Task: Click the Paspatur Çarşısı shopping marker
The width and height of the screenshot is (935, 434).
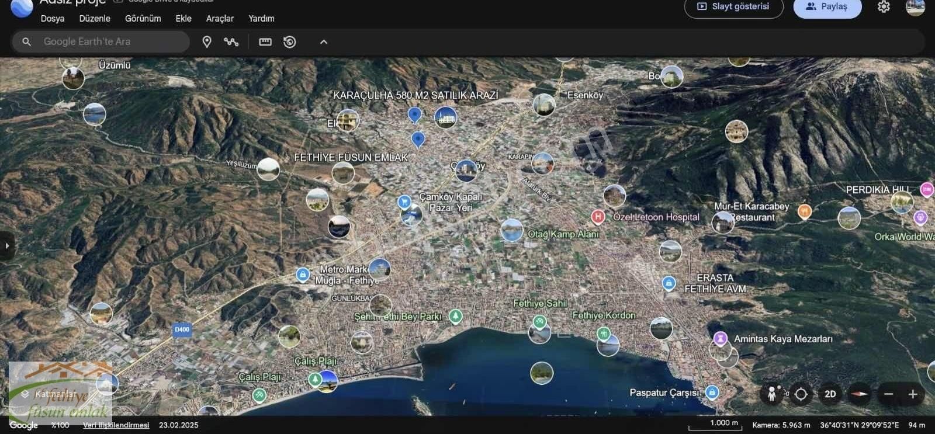Action: pyautogui.click(x=712, y=392)
